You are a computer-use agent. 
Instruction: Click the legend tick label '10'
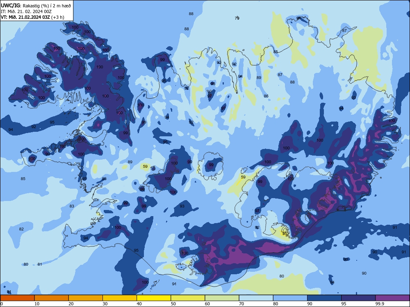(x=37, y=304)
